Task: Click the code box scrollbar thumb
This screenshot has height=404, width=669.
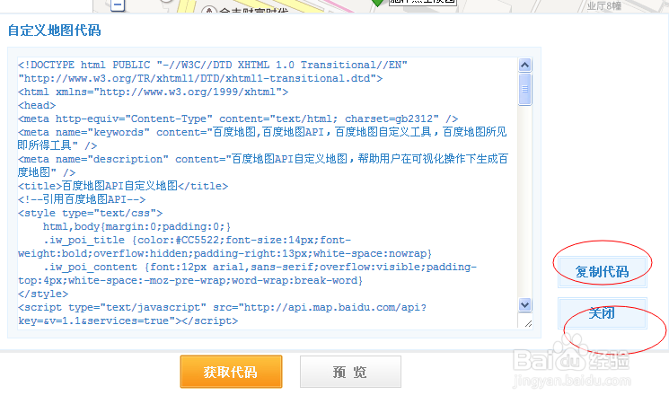Action: (x=524, y=89)
